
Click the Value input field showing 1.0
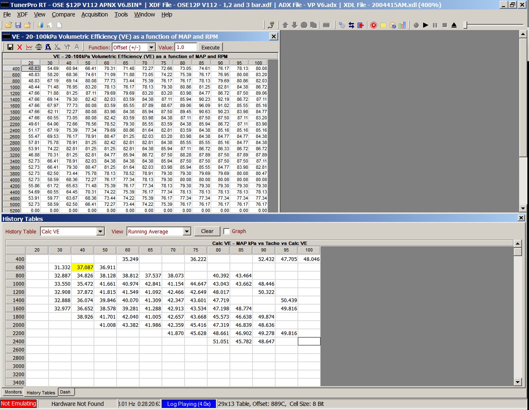[185, 47]
